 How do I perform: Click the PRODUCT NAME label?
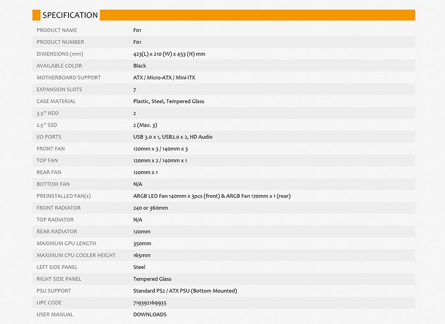[57, 30]
